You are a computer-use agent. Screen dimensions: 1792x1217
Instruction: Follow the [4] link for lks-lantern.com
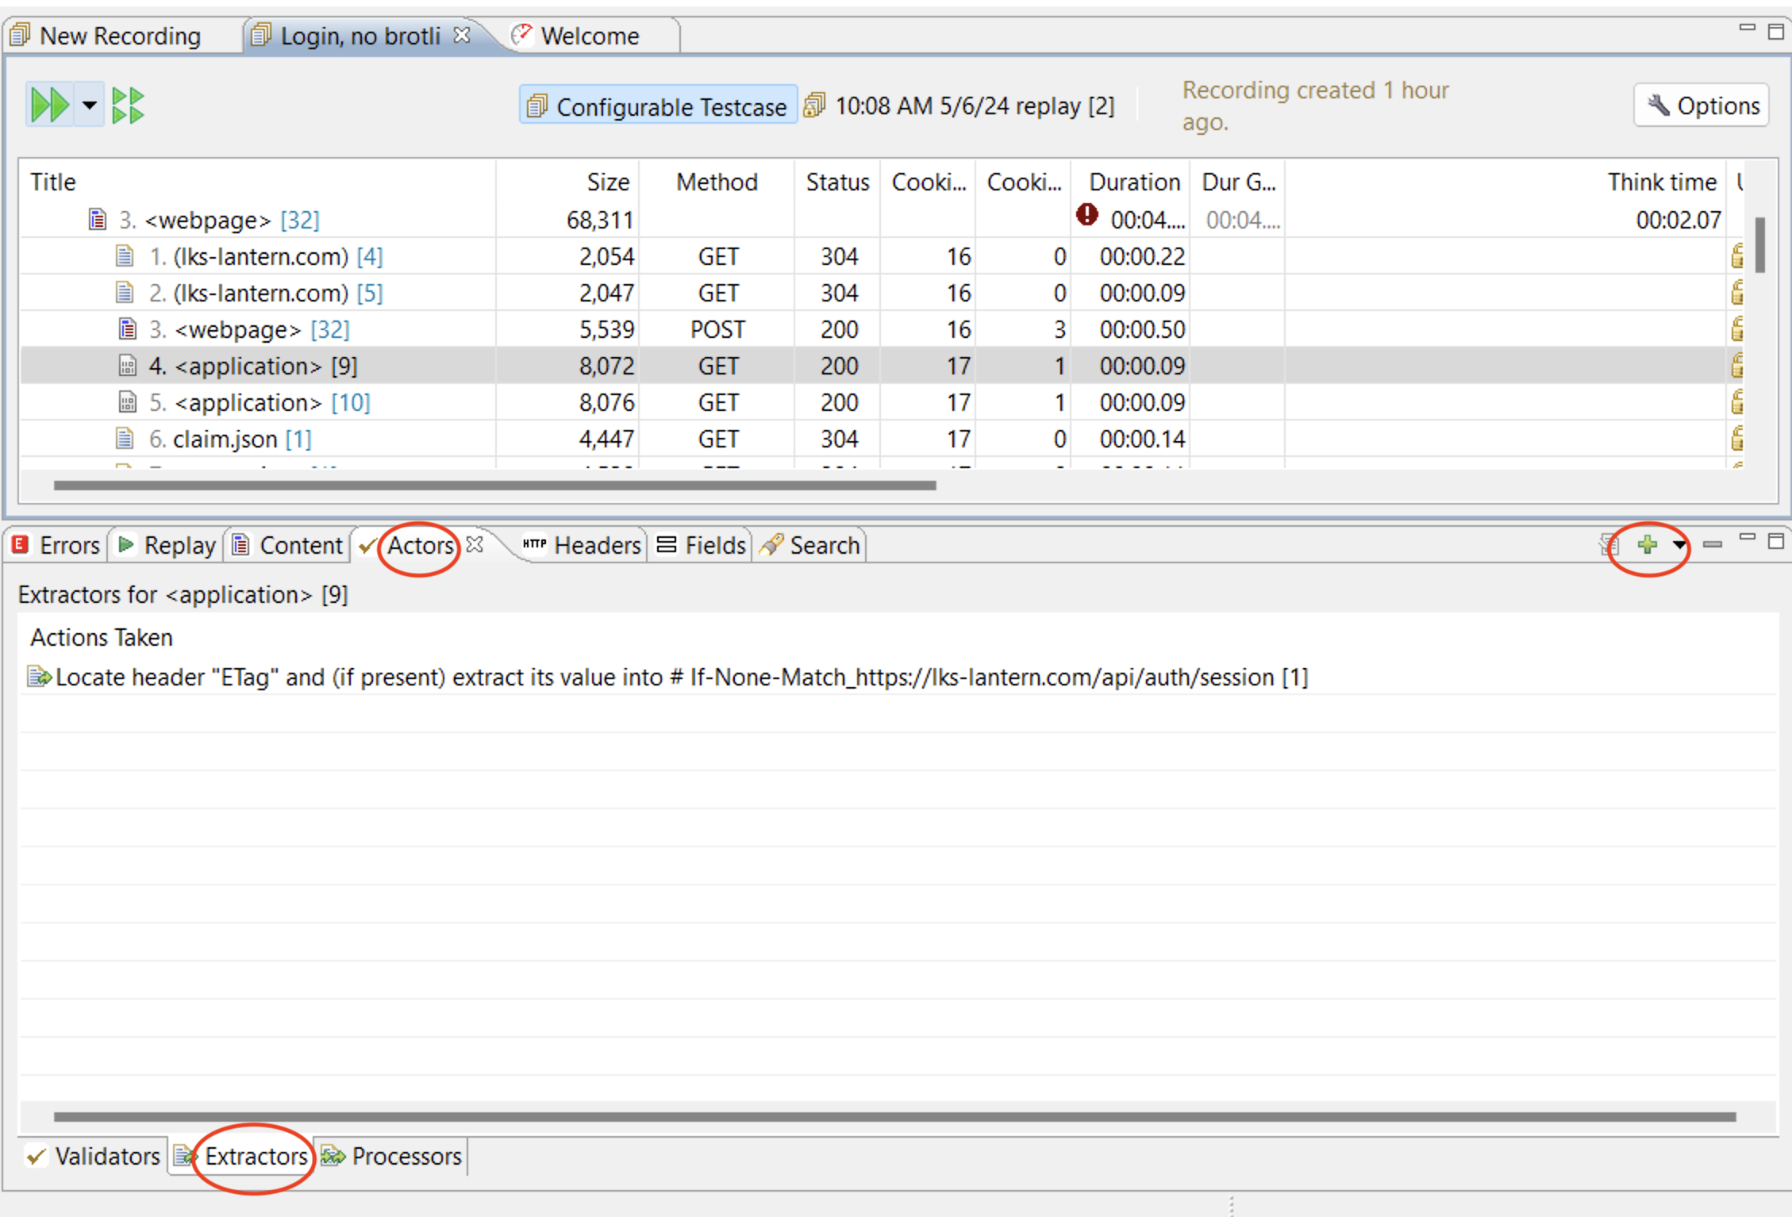point(370,255)
